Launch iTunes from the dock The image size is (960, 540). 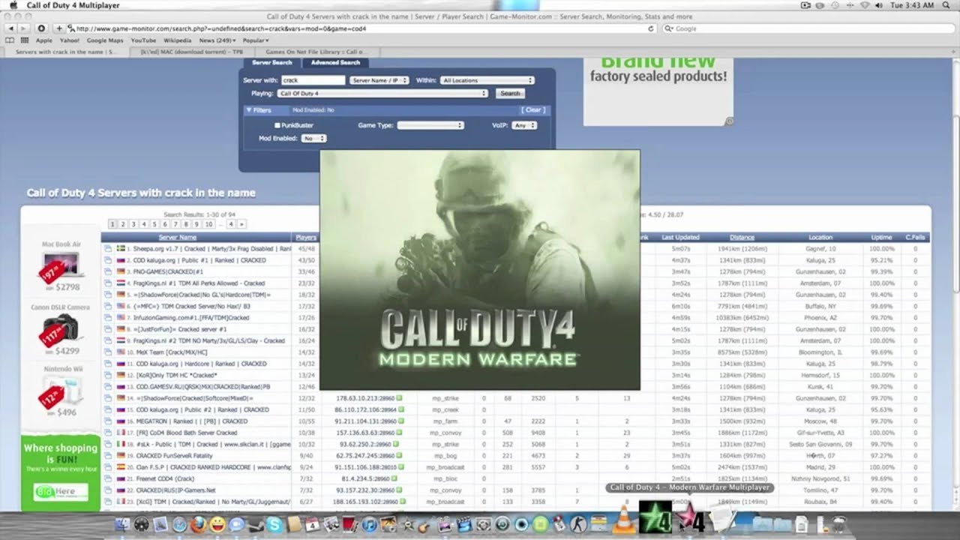click(x=370, y=524)
